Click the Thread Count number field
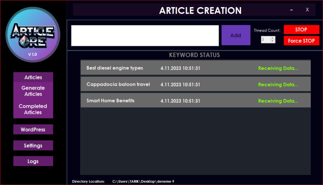 click(x=266, y=40)
